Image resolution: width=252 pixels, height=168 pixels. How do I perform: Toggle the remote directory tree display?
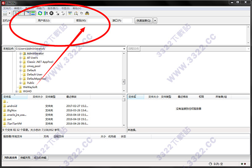click(27, 13)
